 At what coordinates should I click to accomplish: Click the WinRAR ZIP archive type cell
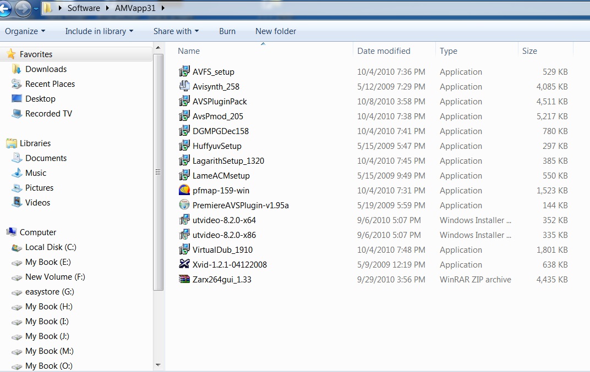pos(475,280)
